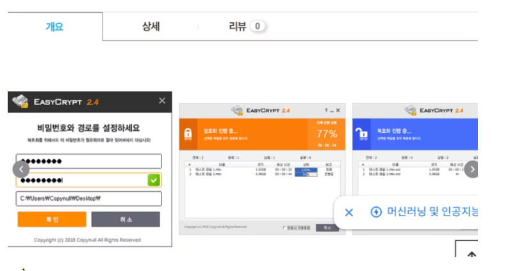Click the orange padlock icon in the encryption screenshot
Viewport: 510px width, 271px height.
tap(188, 134)
